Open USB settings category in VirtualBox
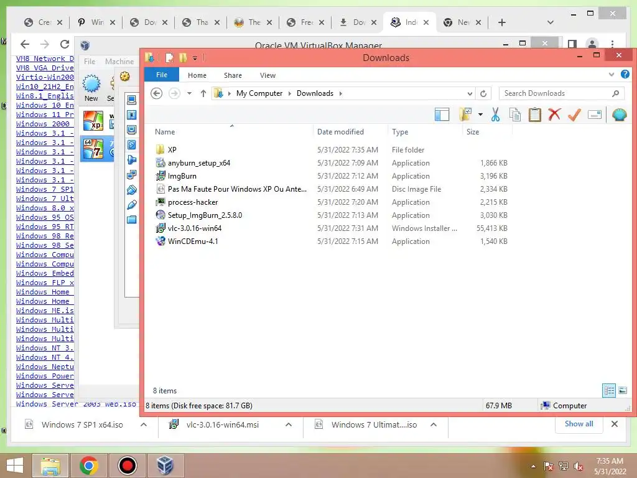The width and height of the screenshot is (637, 478). tap(132, 205)
